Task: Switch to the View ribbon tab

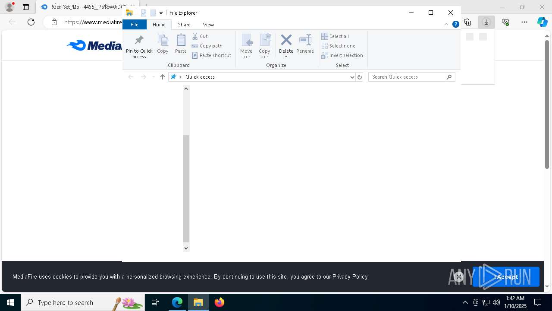Action: (208, 25)
